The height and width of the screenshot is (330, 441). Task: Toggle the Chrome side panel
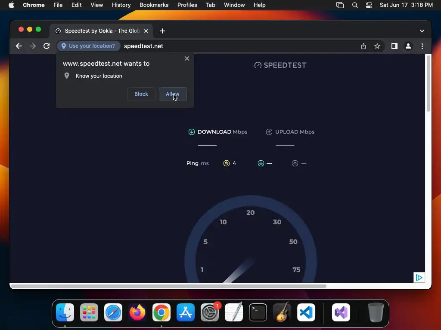394,46
